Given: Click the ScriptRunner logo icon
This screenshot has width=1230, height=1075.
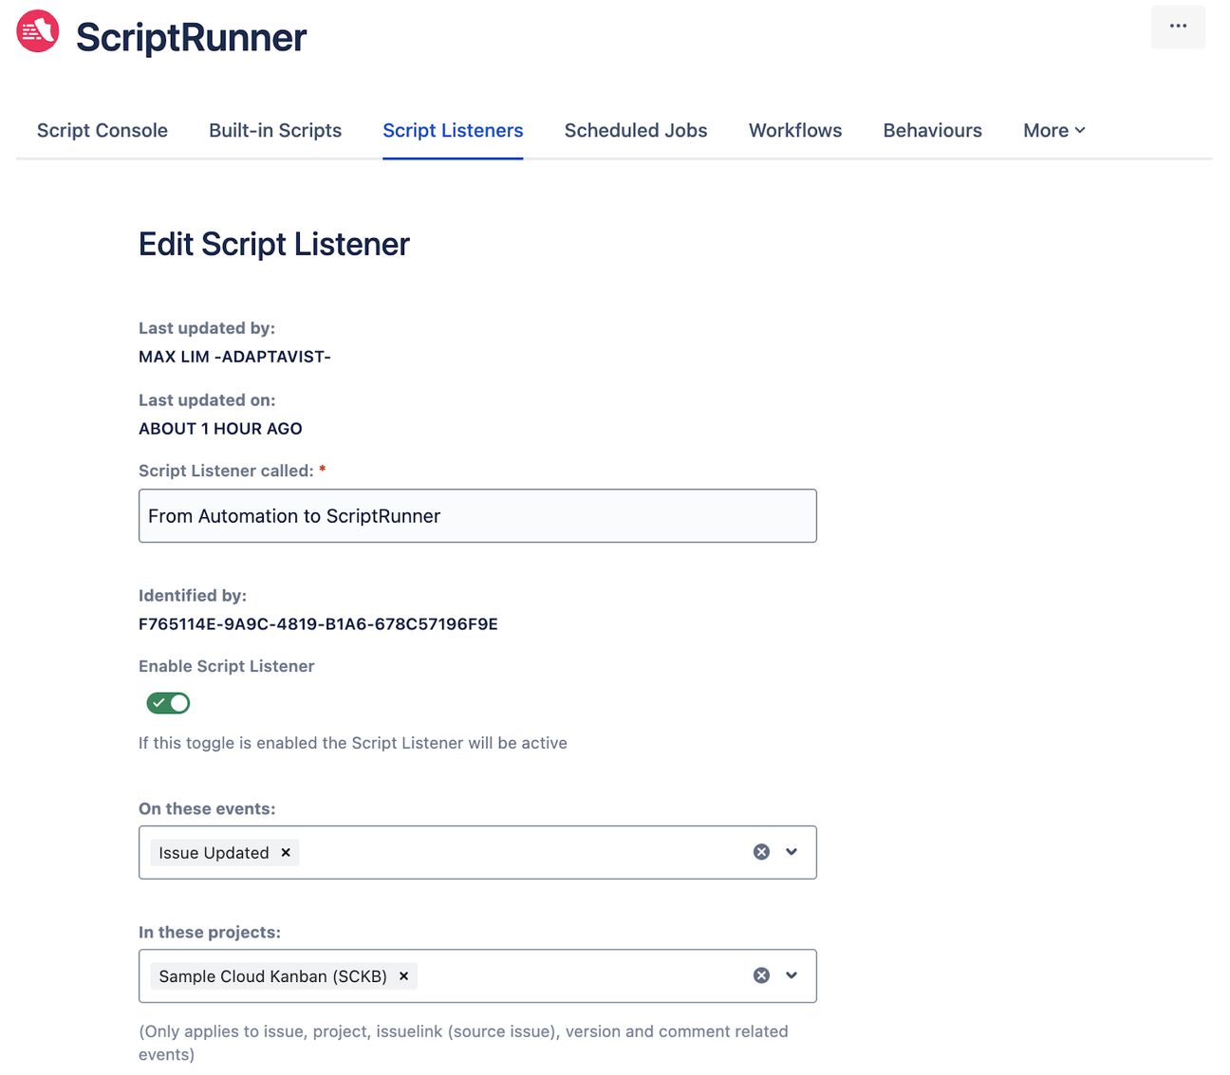Looking at the screenshot, I should click(36, 30).
